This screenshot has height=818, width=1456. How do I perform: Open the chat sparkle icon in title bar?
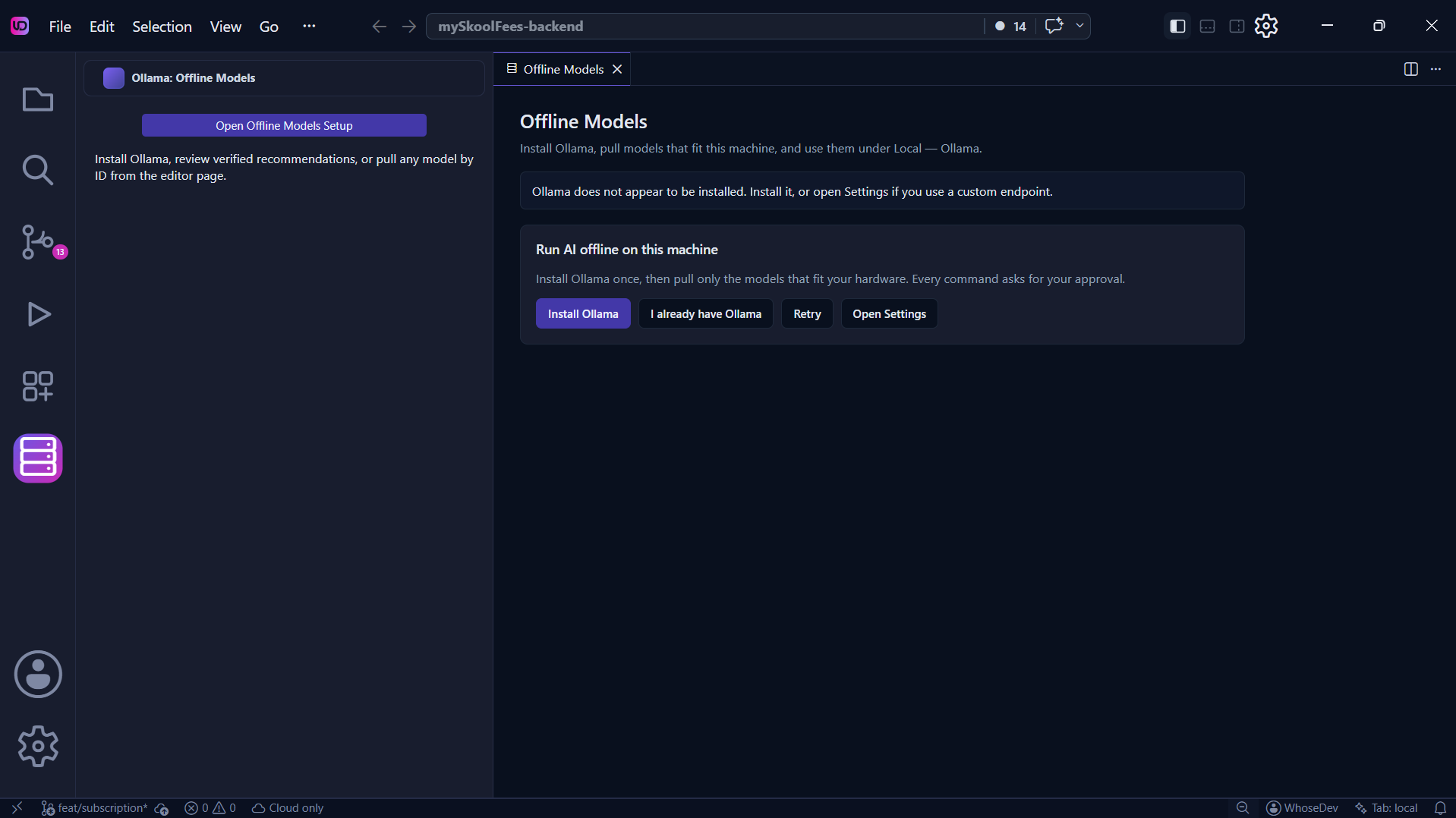click(x=1054, y=26)
